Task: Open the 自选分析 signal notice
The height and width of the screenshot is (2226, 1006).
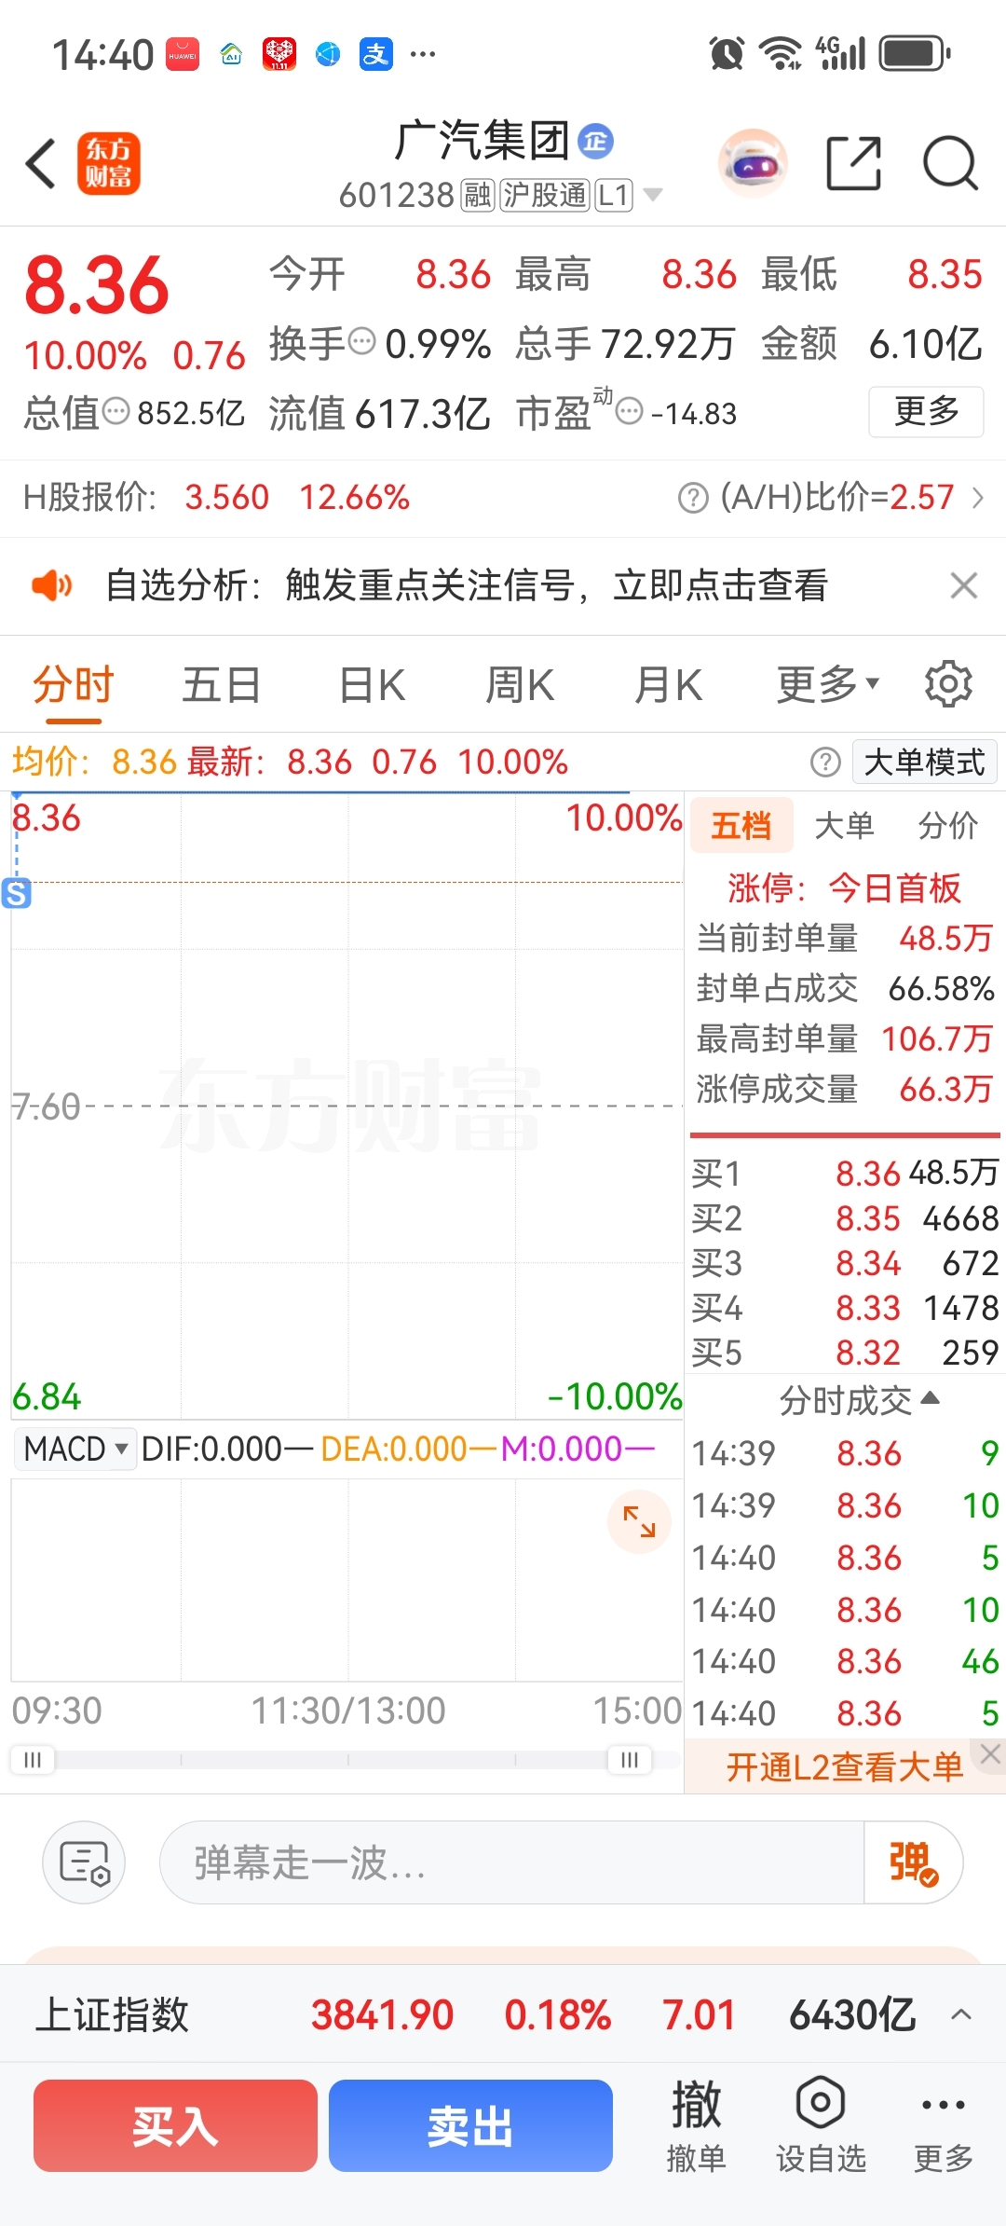Action: [466, 585]
